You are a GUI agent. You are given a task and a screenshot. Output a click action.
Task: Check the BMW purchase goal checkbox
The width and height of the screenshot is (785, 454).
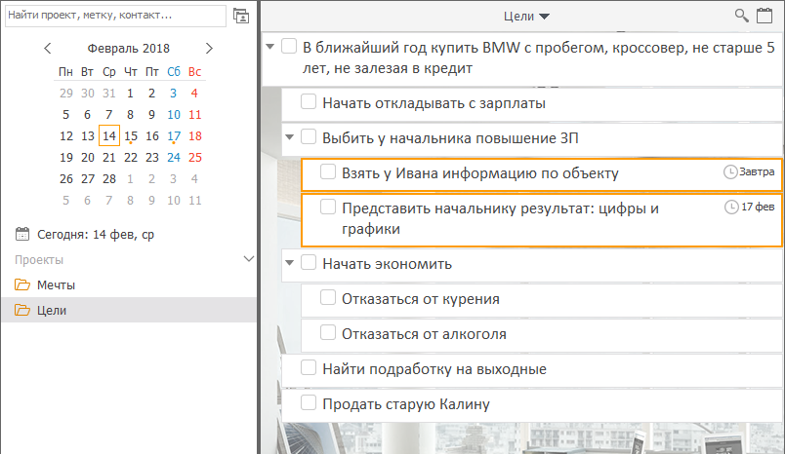(x=289, y=46)
